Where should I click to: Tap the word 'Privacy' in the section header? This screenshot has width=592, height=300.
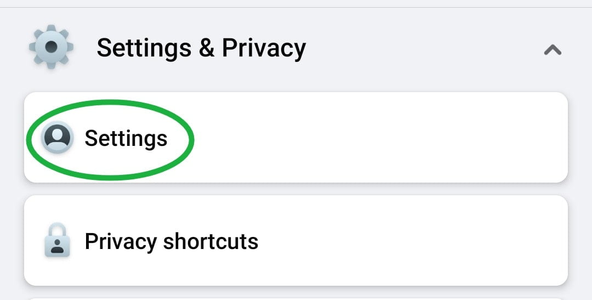[x=264, y=48]
